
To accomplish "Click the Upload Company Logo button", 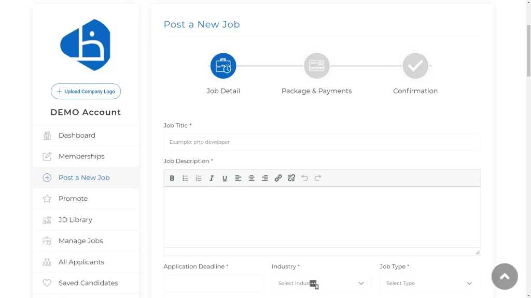I will [x=86, y=91].
